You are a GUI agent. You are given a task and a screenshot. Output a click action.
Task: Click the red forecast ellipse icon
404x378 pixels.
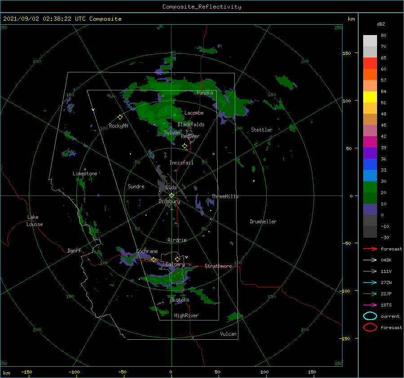(370, 327)
